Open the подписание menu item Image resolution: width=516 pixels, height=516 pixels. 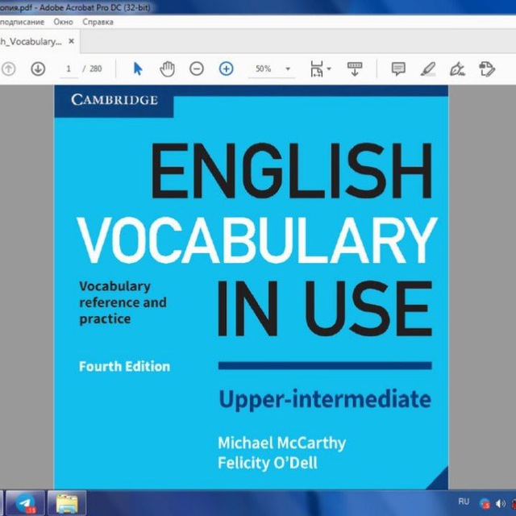pyautogui.click(x=22, y=22)
